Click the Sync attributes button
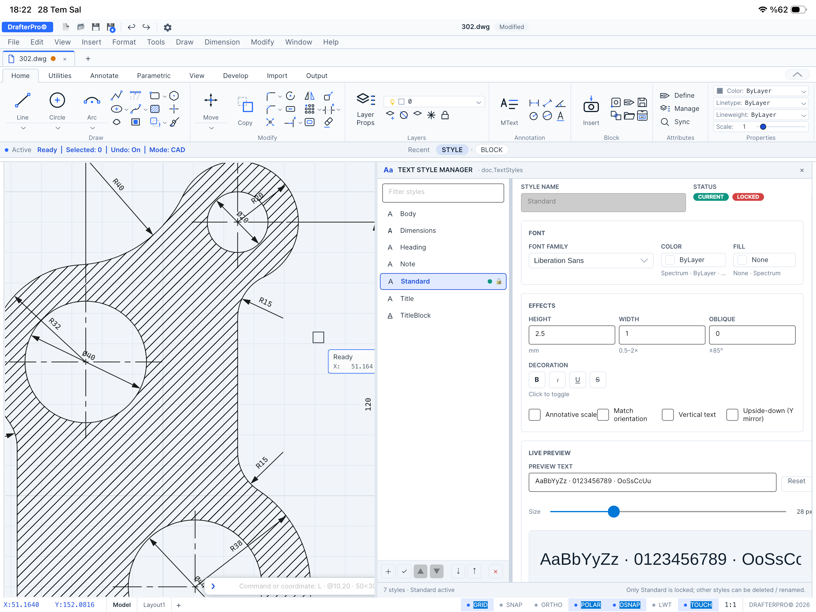This screenshot has height=612, width=816. pos(675,122)
